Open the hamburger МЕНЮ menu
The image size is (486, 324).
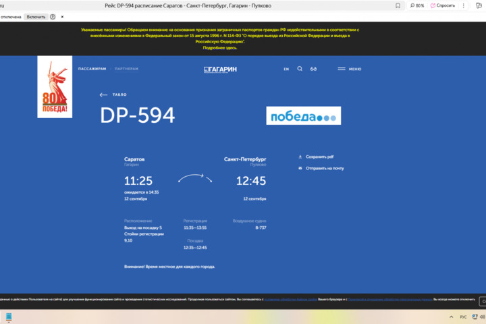tap(350, 69)
